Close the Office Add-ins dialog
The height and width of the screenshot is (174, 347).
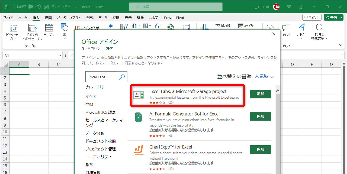274,34
